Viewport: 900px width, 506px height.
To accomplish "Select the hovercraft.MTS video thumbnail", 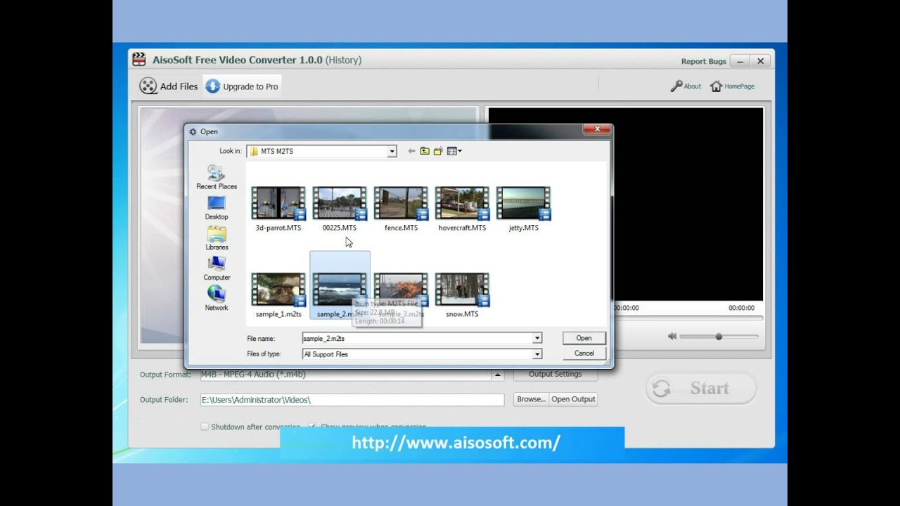I will pyautogui.click(x=462, y=204).
